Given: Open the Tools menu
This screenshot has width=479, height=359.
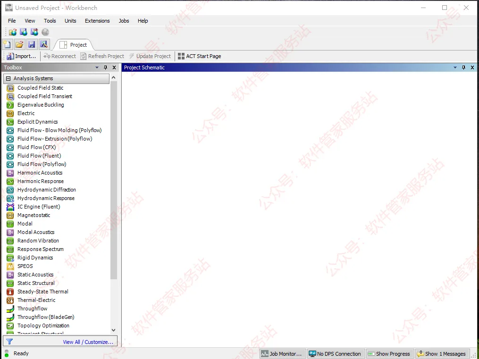Looking at the screenshot, I should click(50, 21).
